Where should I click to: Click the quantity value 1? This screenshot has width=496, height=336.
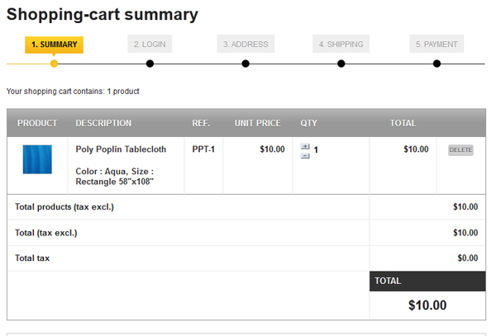click(316, 150)
